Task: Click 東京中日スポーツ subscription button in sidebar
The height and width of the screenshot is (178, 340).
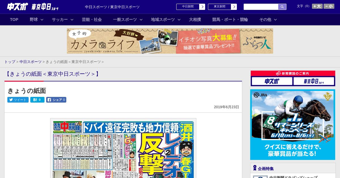Action: point(314,81)
